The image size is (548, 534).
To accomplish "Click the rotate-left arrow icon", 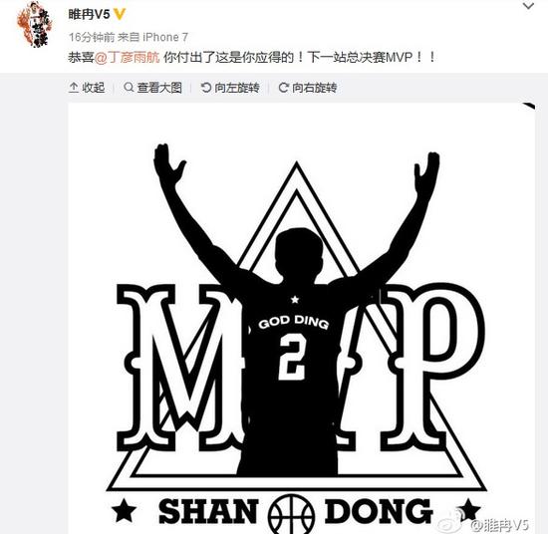I will (x=206, y=88).
